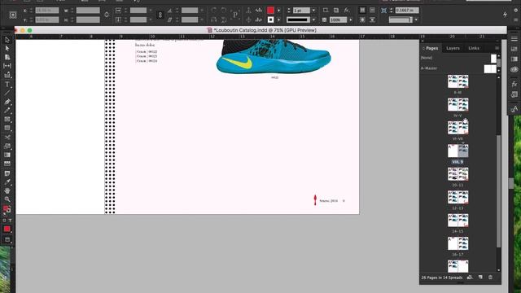Click the corner size 0.1667 in field
Screen dimensions: 521x293
407,11
